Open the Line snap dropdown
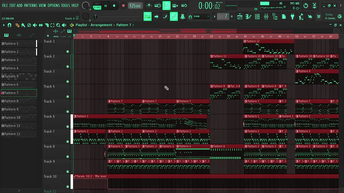The width and height of the screenshot is (344, 193). (201, 16)
